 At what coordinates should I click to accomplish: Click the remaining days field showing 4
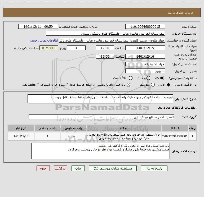coord(76,48)
